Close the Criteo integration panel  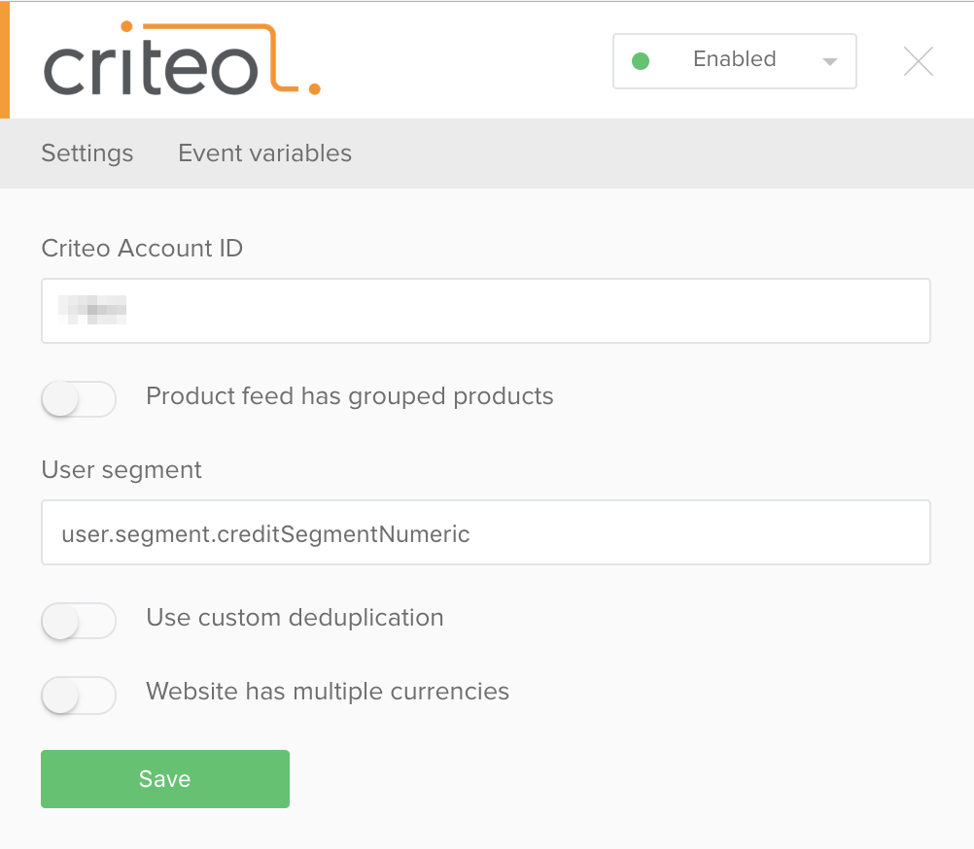918,61
